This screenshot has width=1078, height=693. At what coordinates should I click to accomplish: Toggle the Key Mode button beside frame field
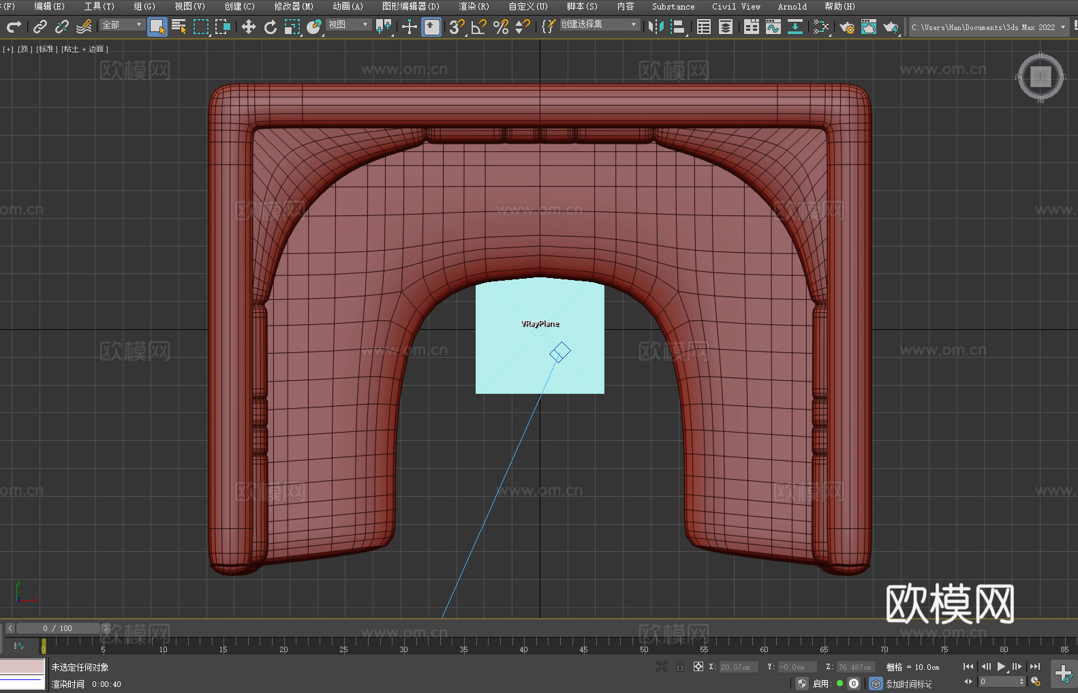click(x=968, y=681)
